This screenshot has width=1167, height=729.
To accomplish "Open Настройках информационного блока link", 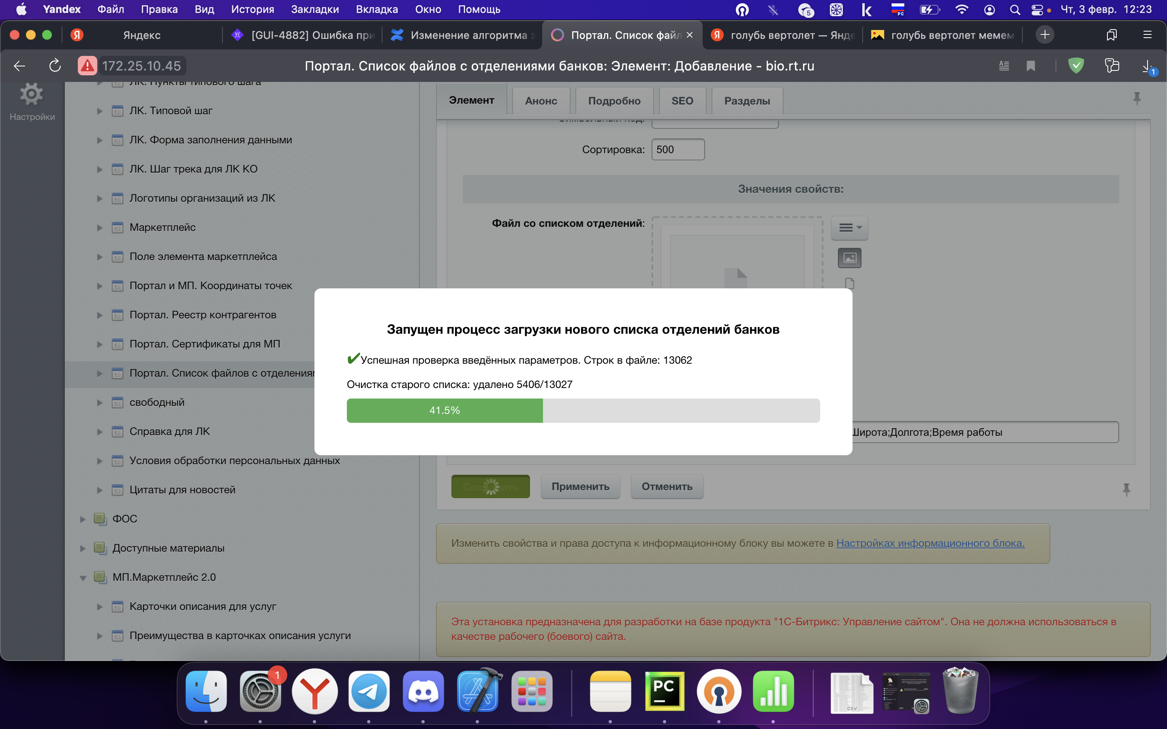I will [x=930, y=544].
